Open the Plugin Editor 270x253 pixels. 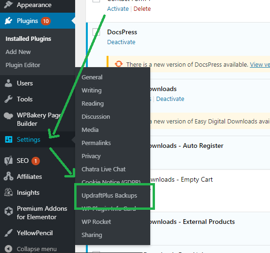click(23, 65)
